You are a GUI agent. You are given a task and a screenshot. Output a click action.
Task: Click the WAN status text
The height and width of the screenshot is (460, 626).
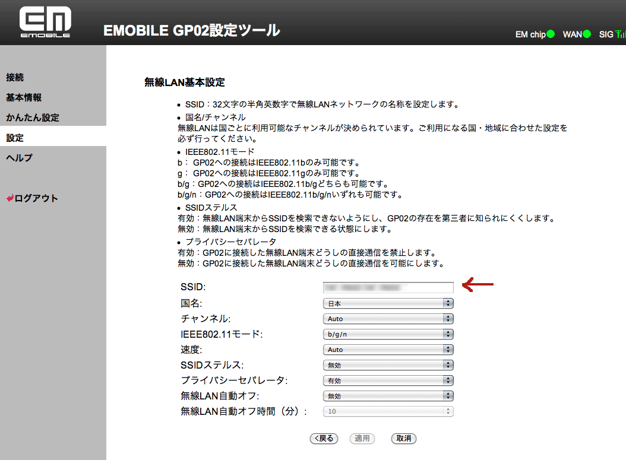click(x=572, y=34)
